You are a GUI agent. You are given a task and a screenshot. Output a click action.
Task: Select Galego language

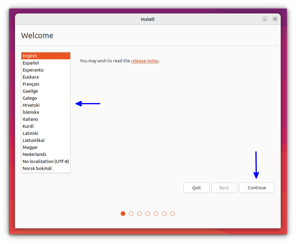click(46, 98)
